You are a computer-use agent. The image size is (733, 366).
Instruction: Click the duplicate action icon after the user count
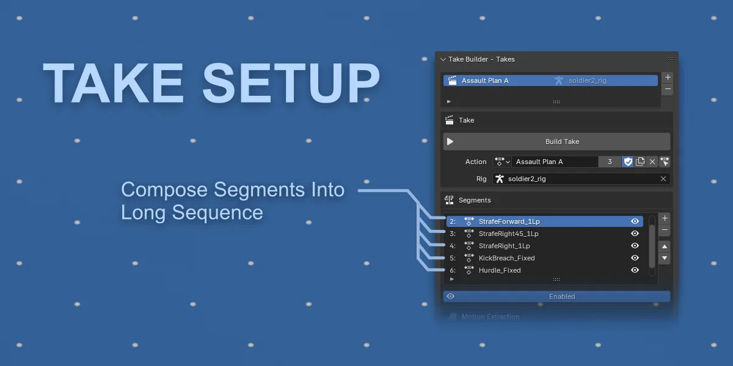point(640,162)
